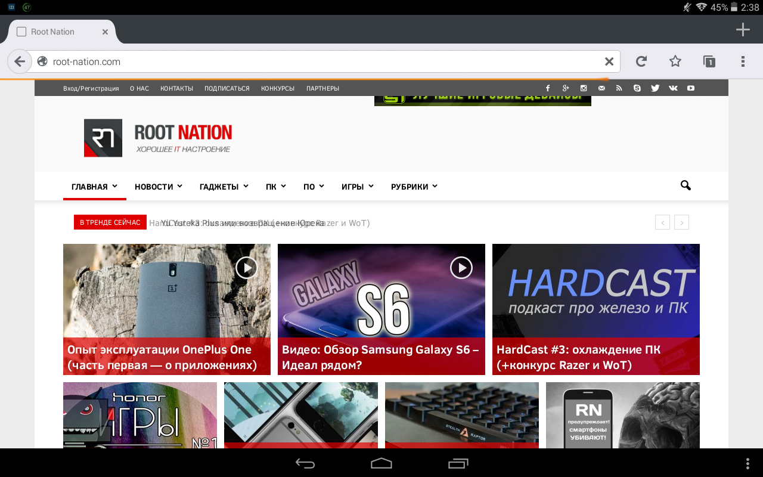Visit the Instagram profile icon
The height and width of the screenshot is (477, 763).
pos(584,88)
